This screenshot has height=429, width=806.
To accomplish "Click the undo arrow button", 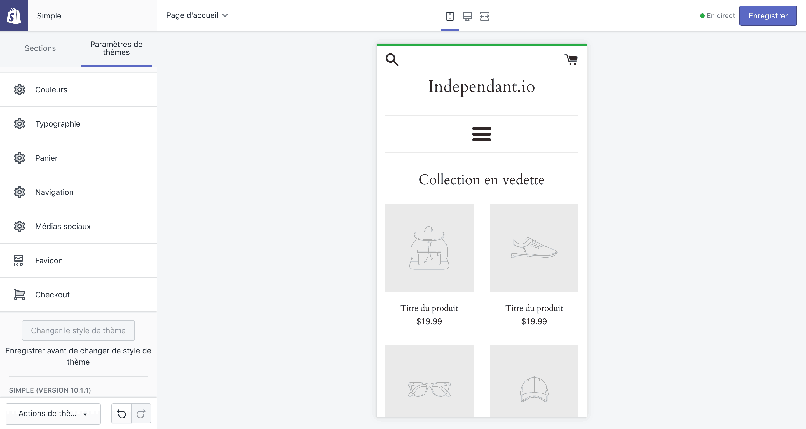I will [121, 414].
